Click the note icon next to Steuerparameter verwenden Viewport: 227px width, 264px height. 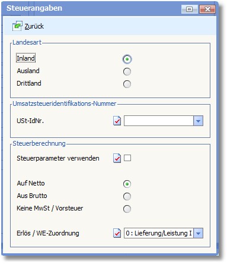click(x=117, y=158)
